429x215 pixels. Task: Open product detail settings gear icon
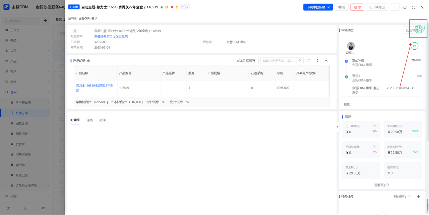click(x=88, y=61)
